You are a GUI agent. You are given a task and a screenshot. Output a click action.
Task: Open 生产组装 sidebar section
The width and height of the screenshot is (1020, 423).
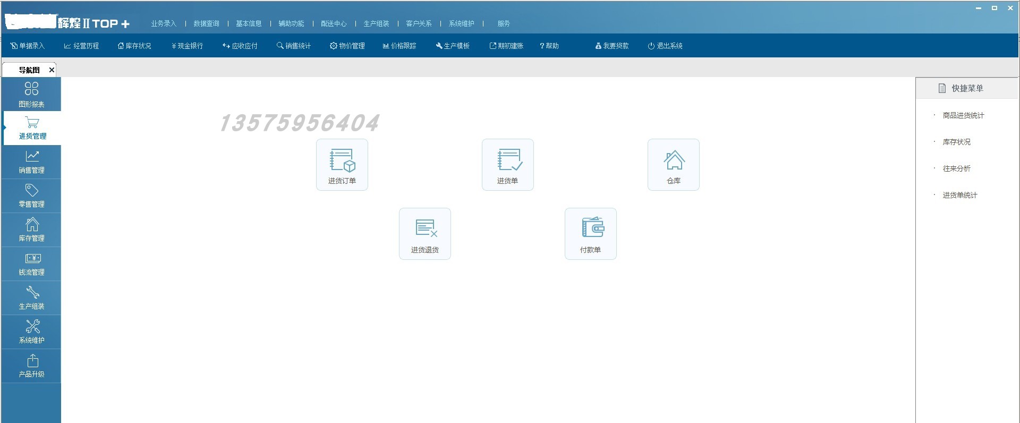pyautogui.click(x=31, y=298)
